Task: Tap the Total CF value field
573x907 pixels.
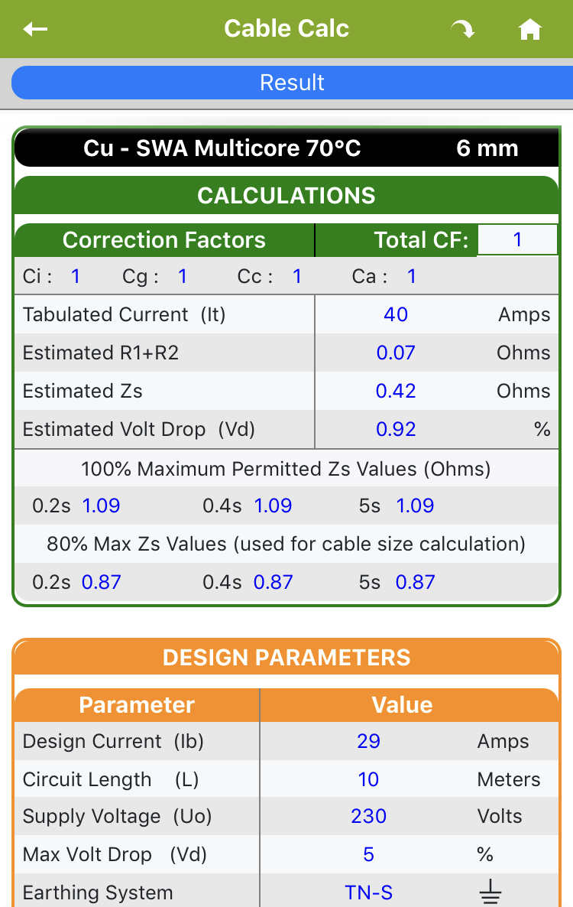Action: pyautogui.click(x=517, y=240)
